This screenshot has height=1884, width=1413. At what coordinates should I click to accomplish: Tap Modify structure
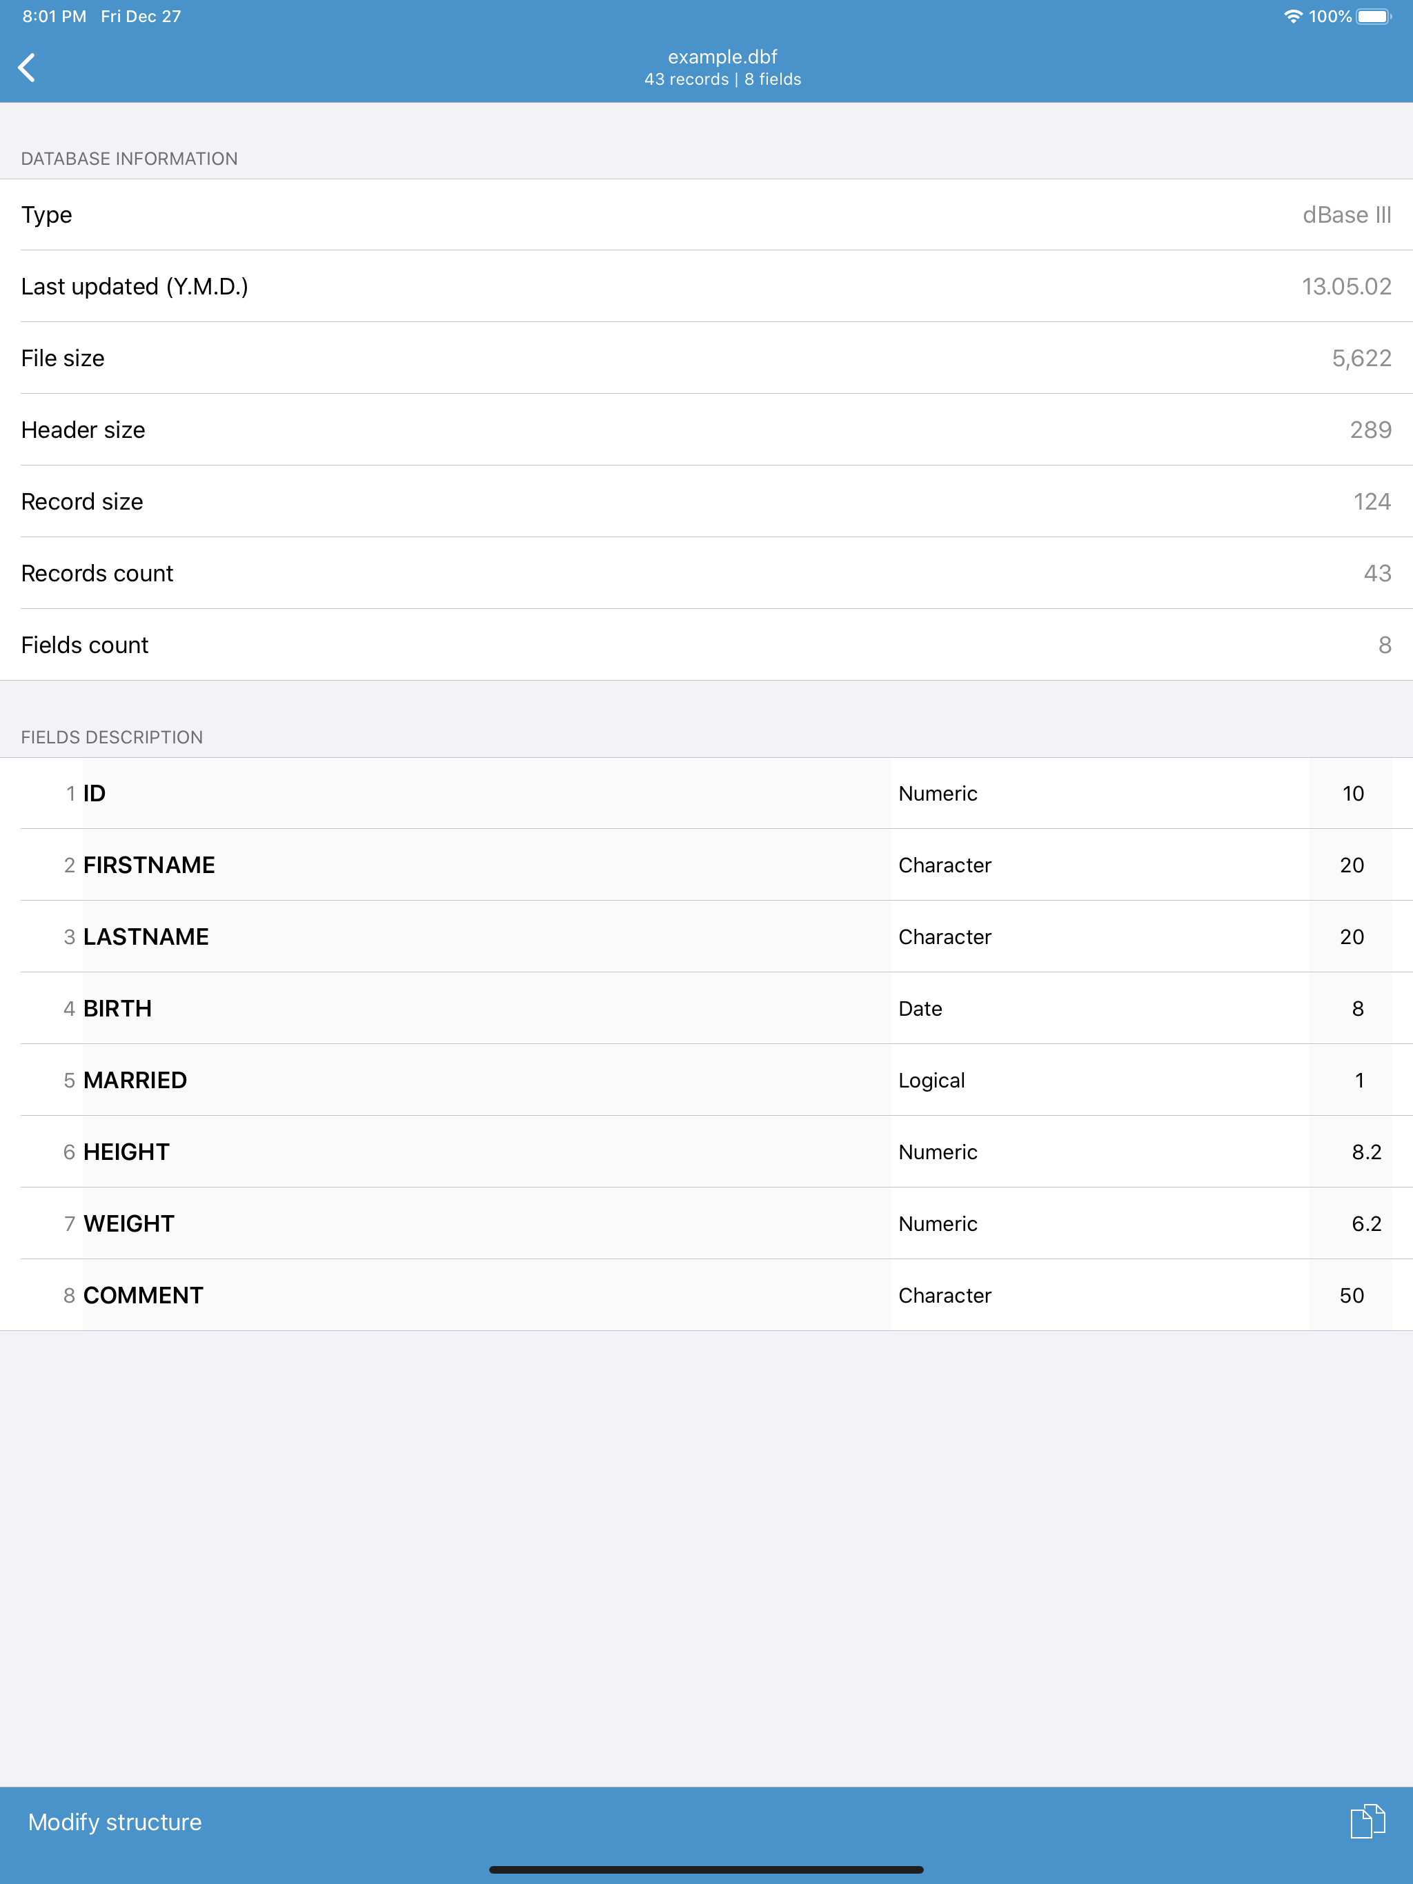coord(115,1822)
